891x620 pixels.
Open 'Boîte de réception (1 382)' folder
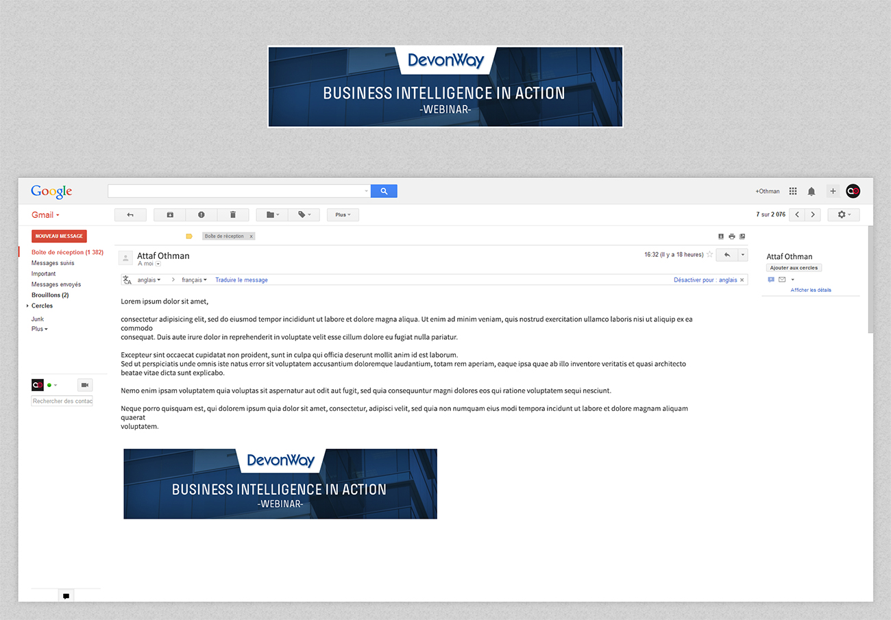click(x=67, y=252)
